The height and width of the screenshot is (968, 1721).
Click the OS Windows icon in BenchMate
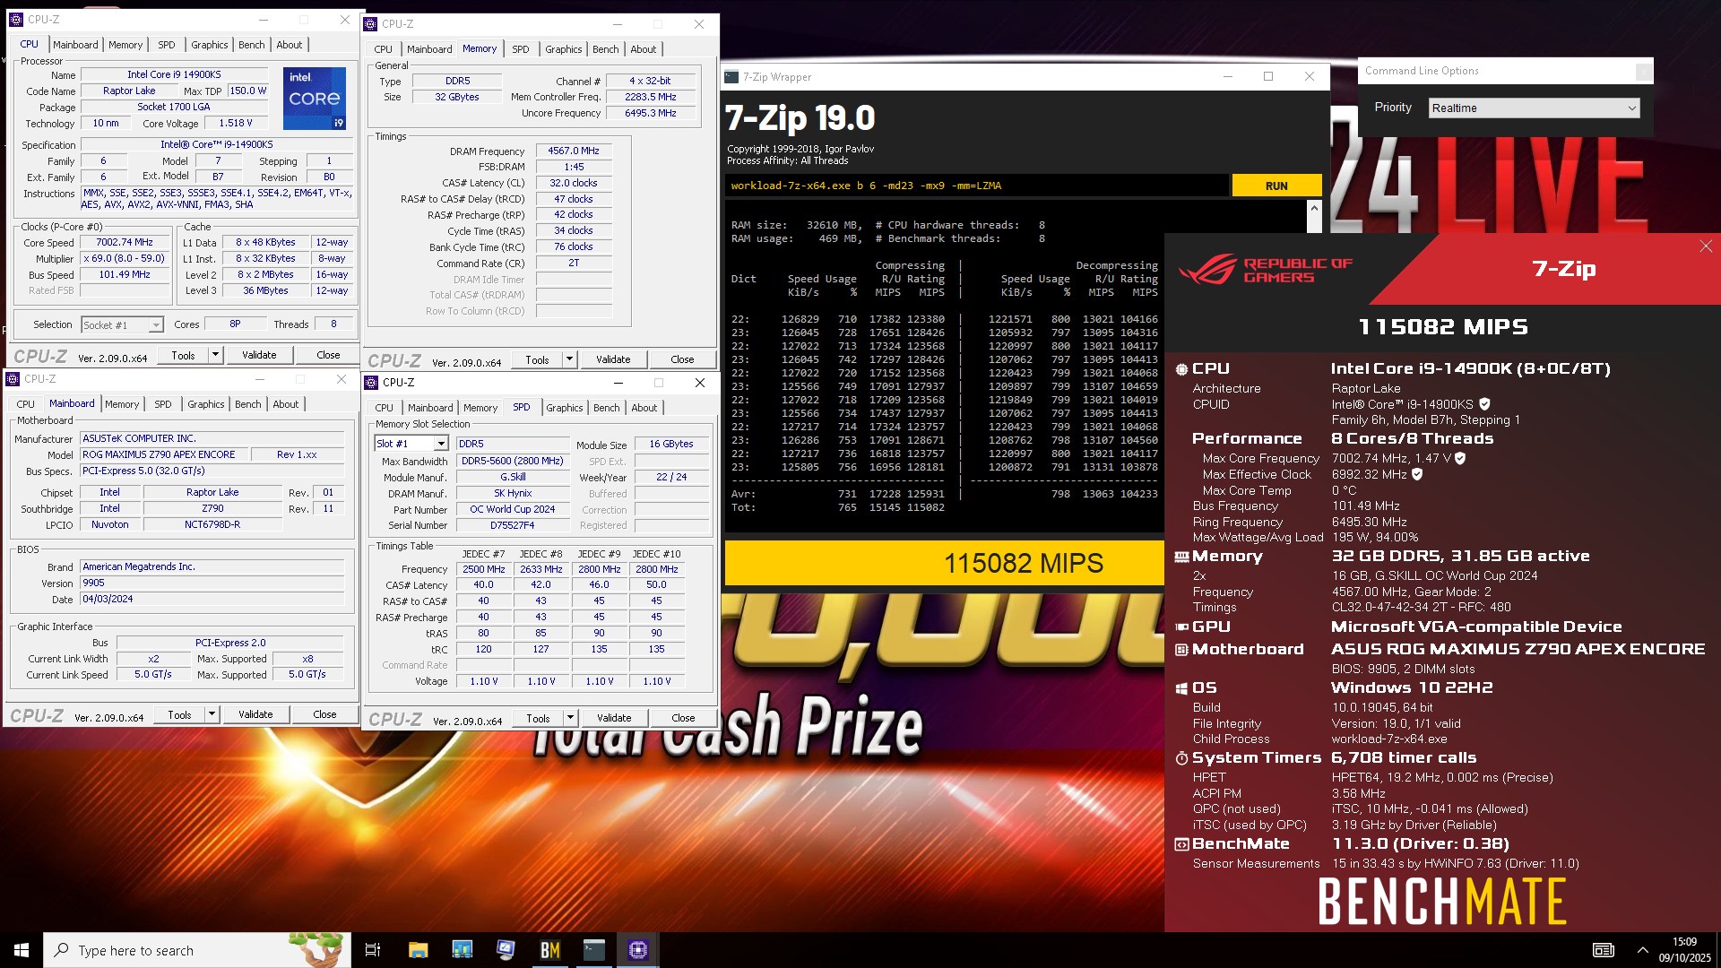[1181, 688]
